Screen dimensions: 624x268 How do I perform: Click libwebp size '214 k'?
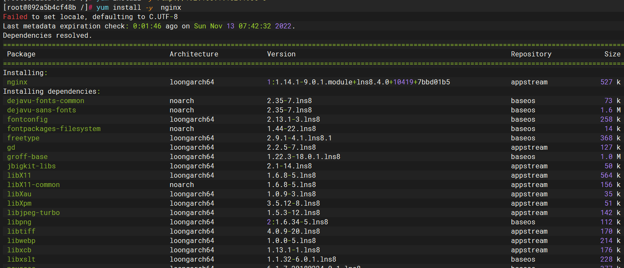[x=610, y=240]
